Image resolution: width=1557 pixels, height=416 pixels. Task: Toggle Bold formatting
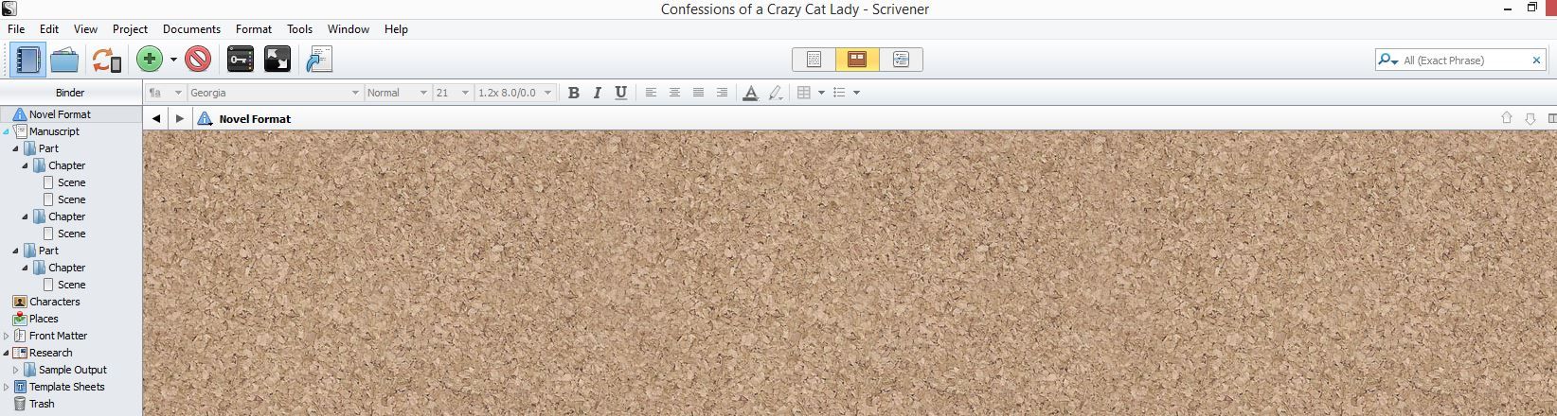pyautogui.click(x=573, y=93)
